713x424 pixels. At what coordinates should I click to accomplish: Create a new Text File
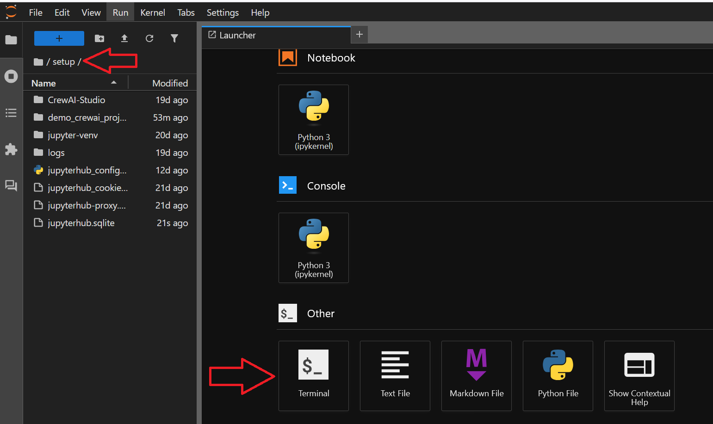[x=395, y=376]
